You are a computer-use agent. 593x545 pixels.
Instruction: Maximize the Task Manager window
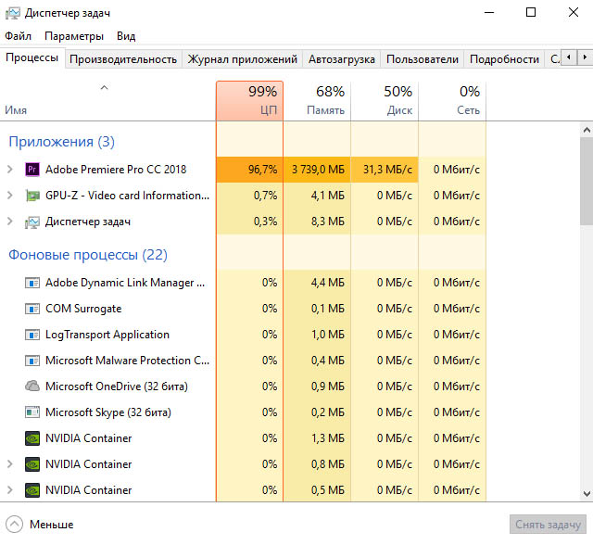click(531, 12)
